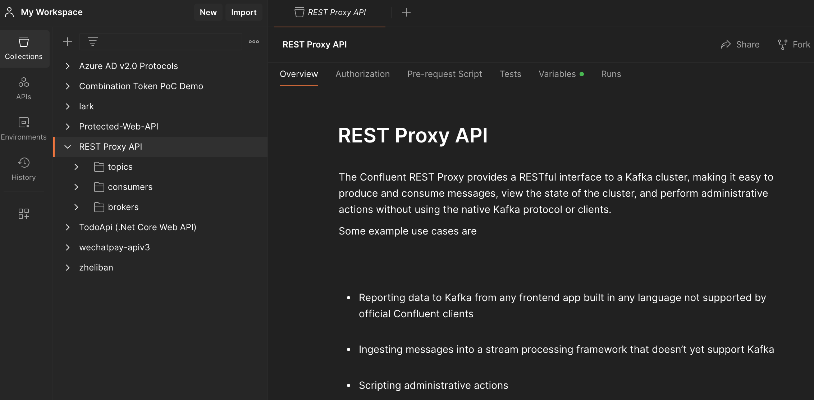Click the consumers folder icon
The height and width of the screenshot is (400, 814).
coord(99,187)
